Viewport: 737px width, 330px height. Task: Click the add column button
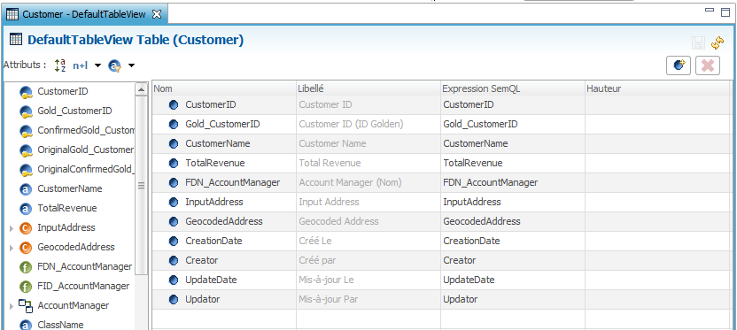click(x=679, y=65)
